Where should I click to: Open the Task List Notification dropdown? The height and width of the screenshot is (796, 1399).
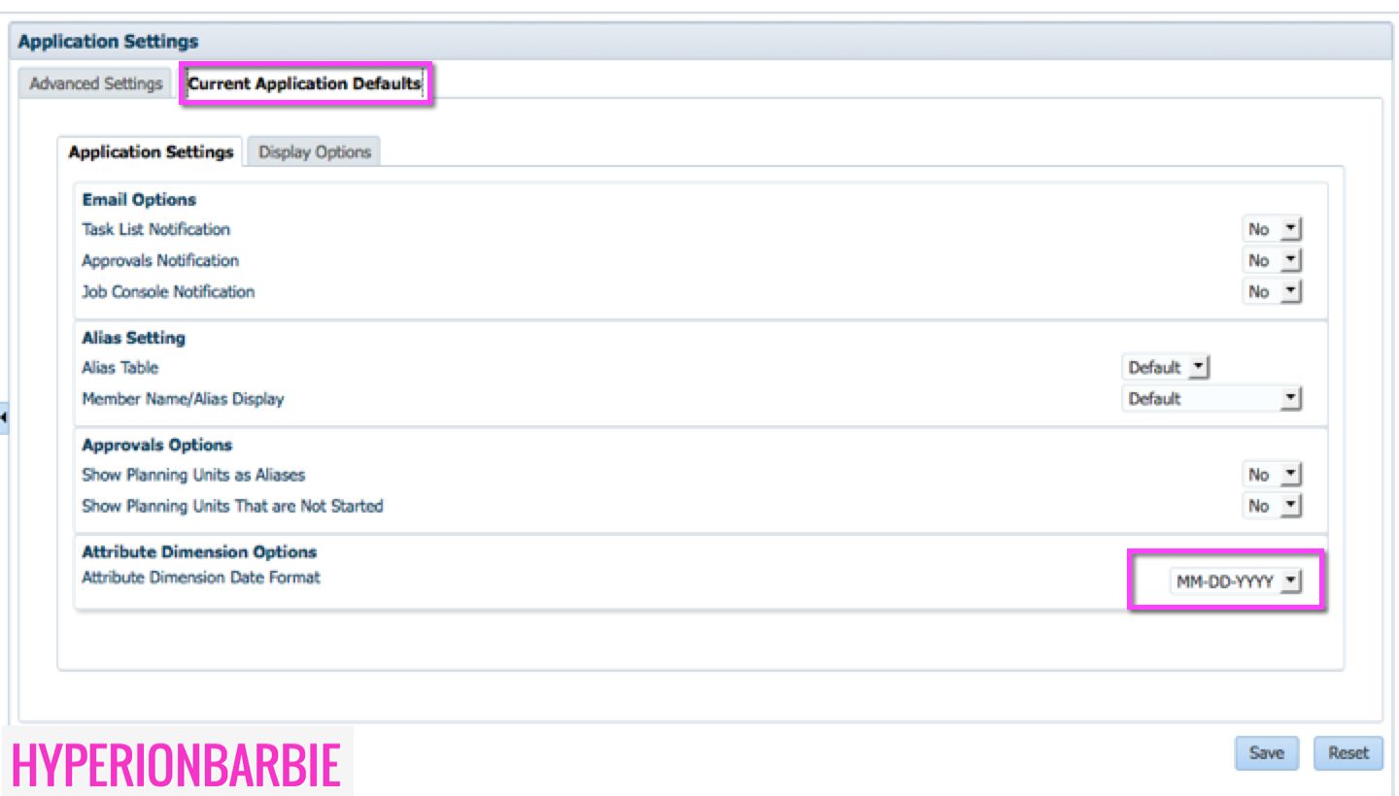(x=1272, y=229)
